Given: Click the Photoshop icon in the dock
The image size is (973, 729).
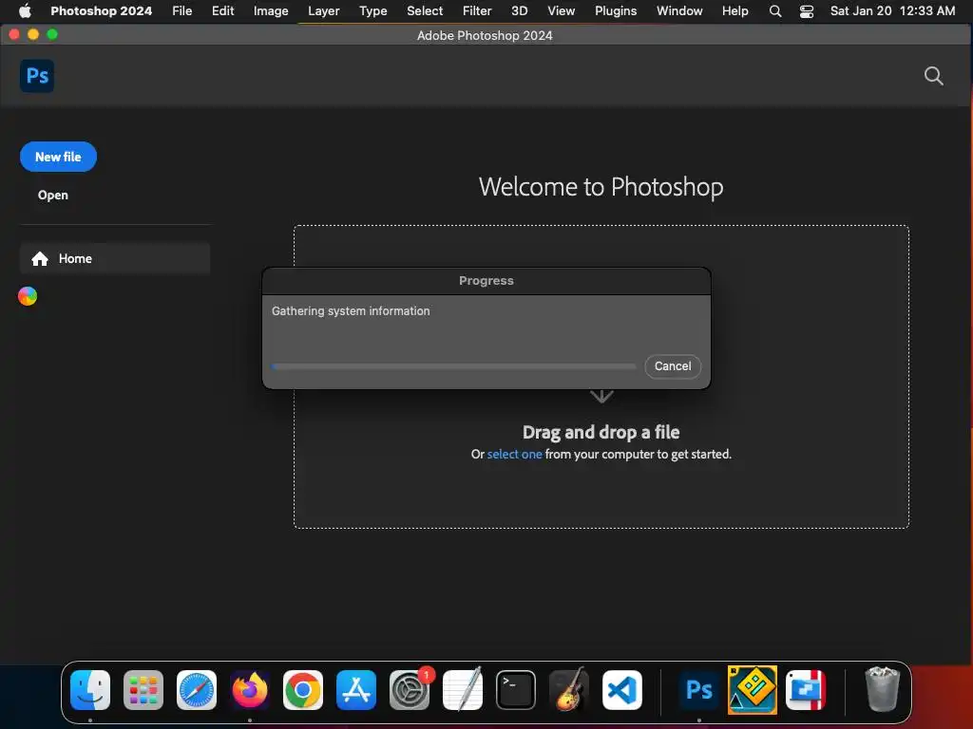Looking at the screenshot, I should point(698,689).
